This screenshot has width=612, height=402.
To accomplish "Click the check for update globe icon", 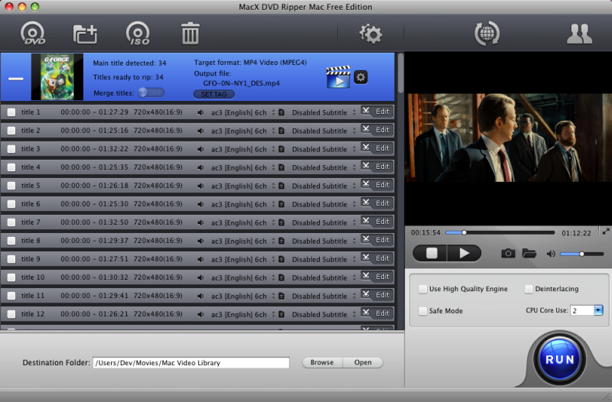I will coord(487,34).
